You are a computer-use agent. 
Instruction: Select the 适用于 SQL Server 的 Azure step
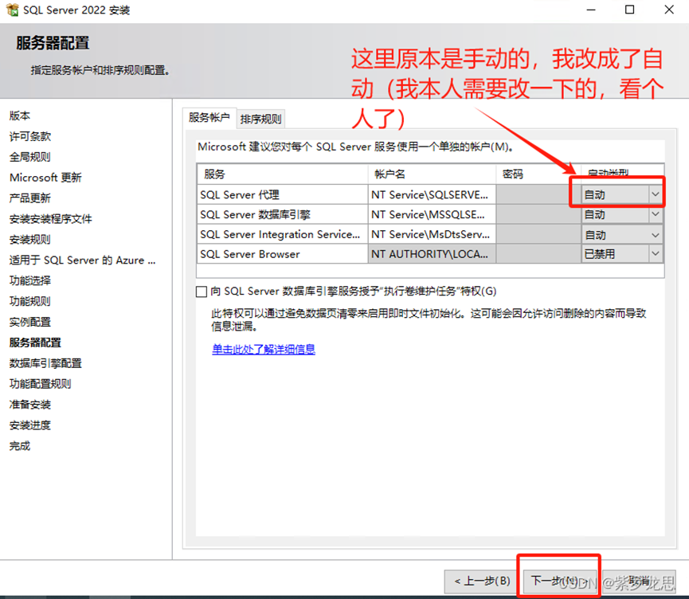(x=83, y=260)
